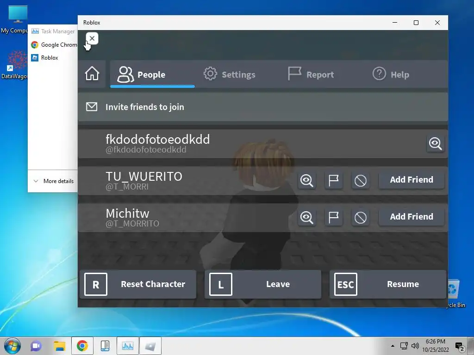Switch to Task Manager on the taskbar
This screenshot has height=355, width=474.
pos(128,346)
